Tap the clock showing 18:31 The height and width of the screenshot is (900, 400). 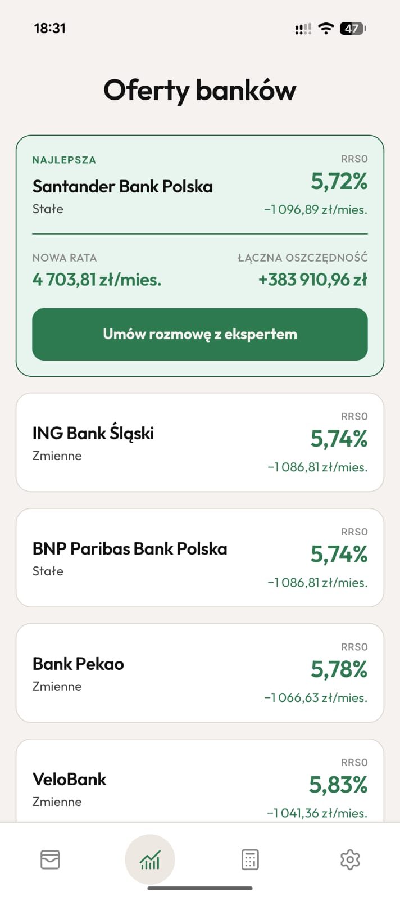point(50,28)
